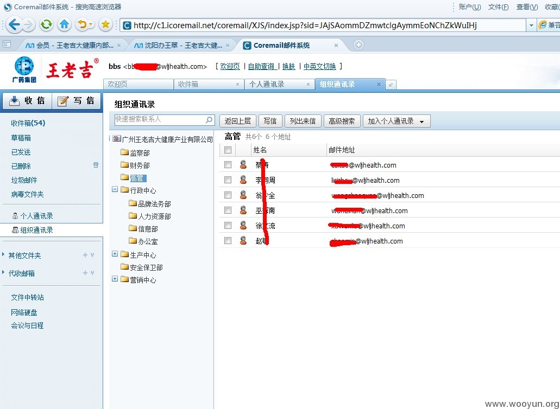Open the 文件(F) browser menu

tap(498, 7)
